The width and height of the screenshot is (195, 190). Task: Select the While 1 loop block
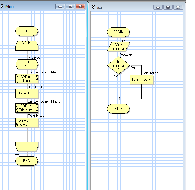tap(27, 46)
